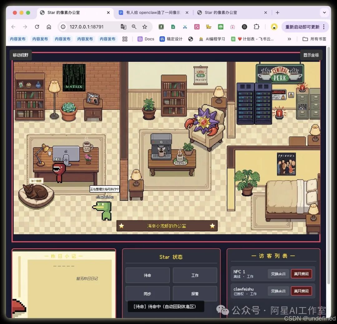Open a new tab with plus icon
337x324 pixels.
[277, 13]
